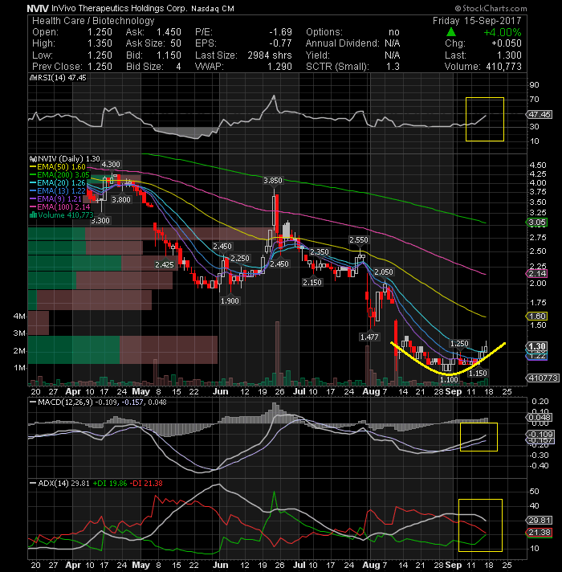562x572 pixels.
Task: Select the SCTR (Small) 1.3 value
Action: point(393,67)
